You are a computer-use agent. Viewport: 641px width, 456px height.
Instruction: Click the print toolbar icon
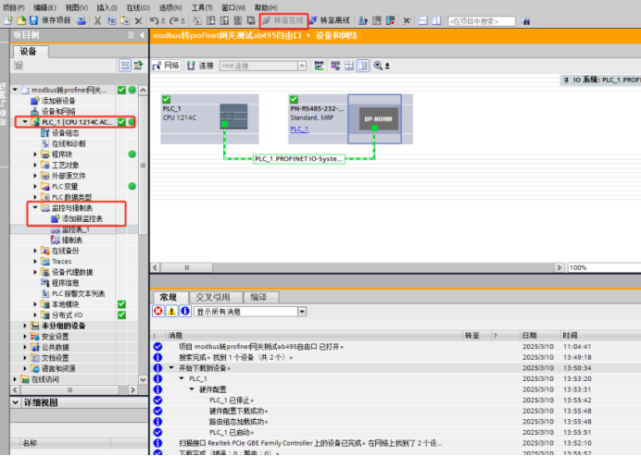(x=82, y=20)
